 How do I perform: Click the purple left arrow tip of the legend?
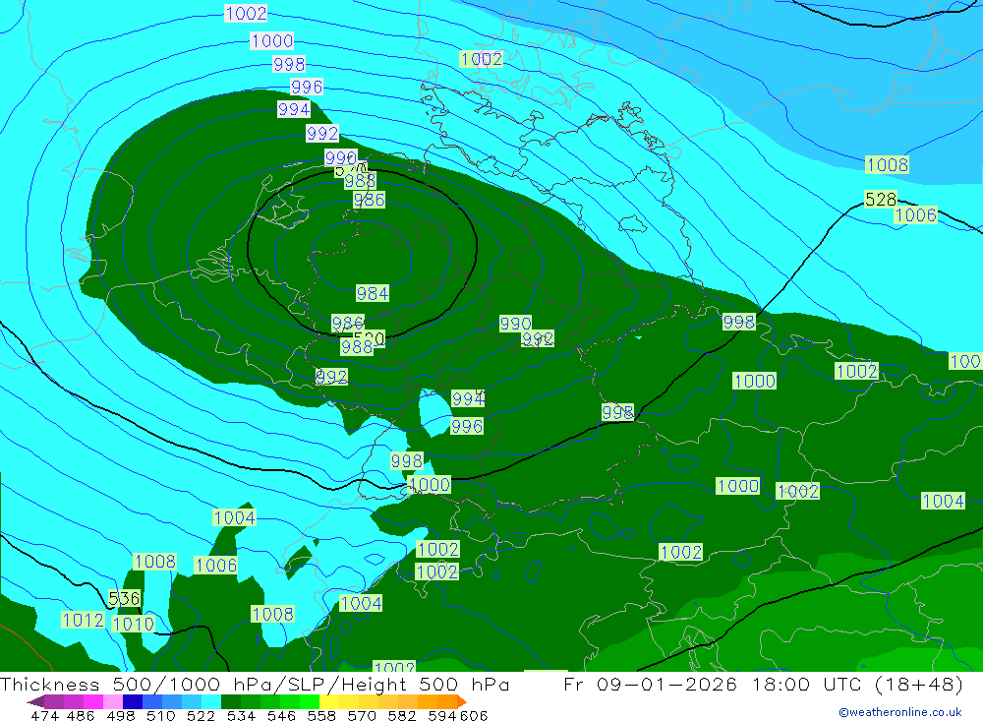coord(35,701)
